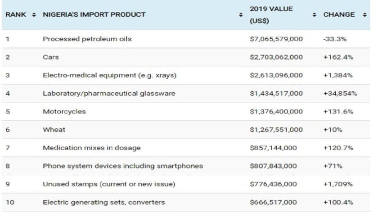Image resolution: width=378 pixels, height=213 pixels.
Task: Click the 2019 VALUE (US$) header
Action: 271,15
